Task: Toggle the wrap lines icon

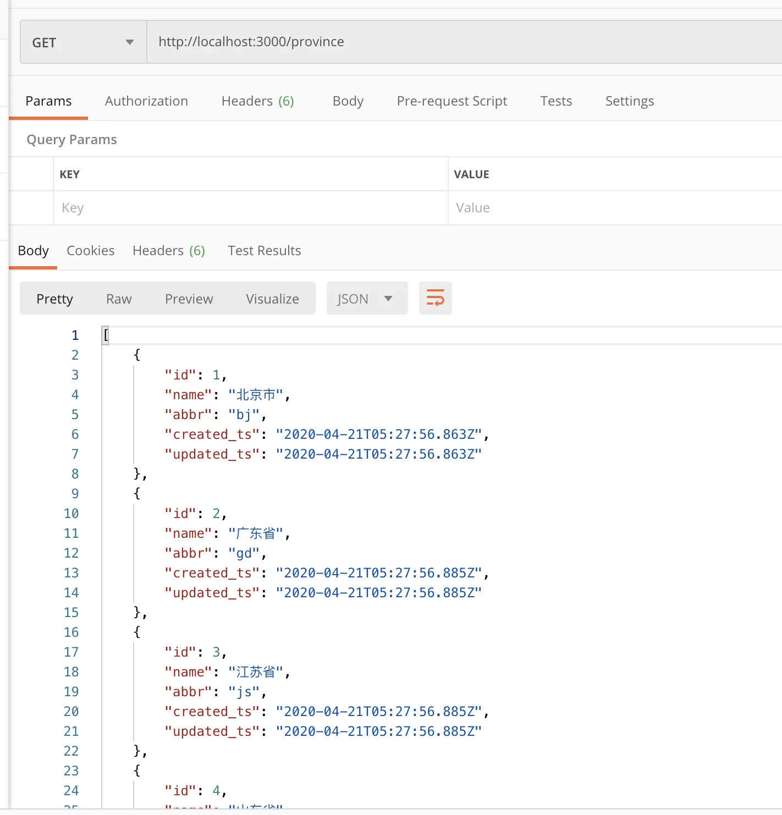Action: (x=435, y=299)
